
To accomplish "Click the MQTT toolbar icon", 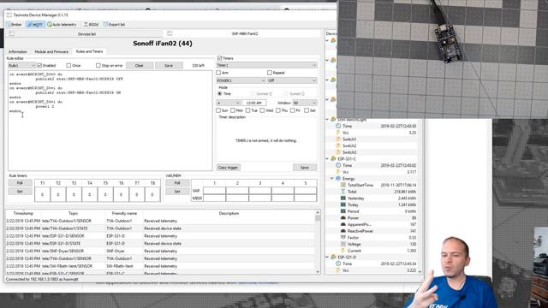I will [x=30, y=25].
